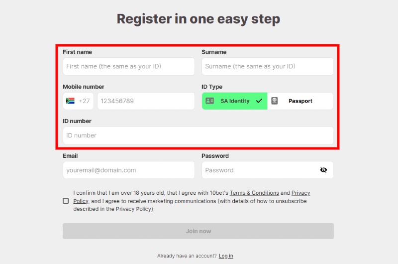
Task: Click the South African flag icon
Action: coord(70,101)
